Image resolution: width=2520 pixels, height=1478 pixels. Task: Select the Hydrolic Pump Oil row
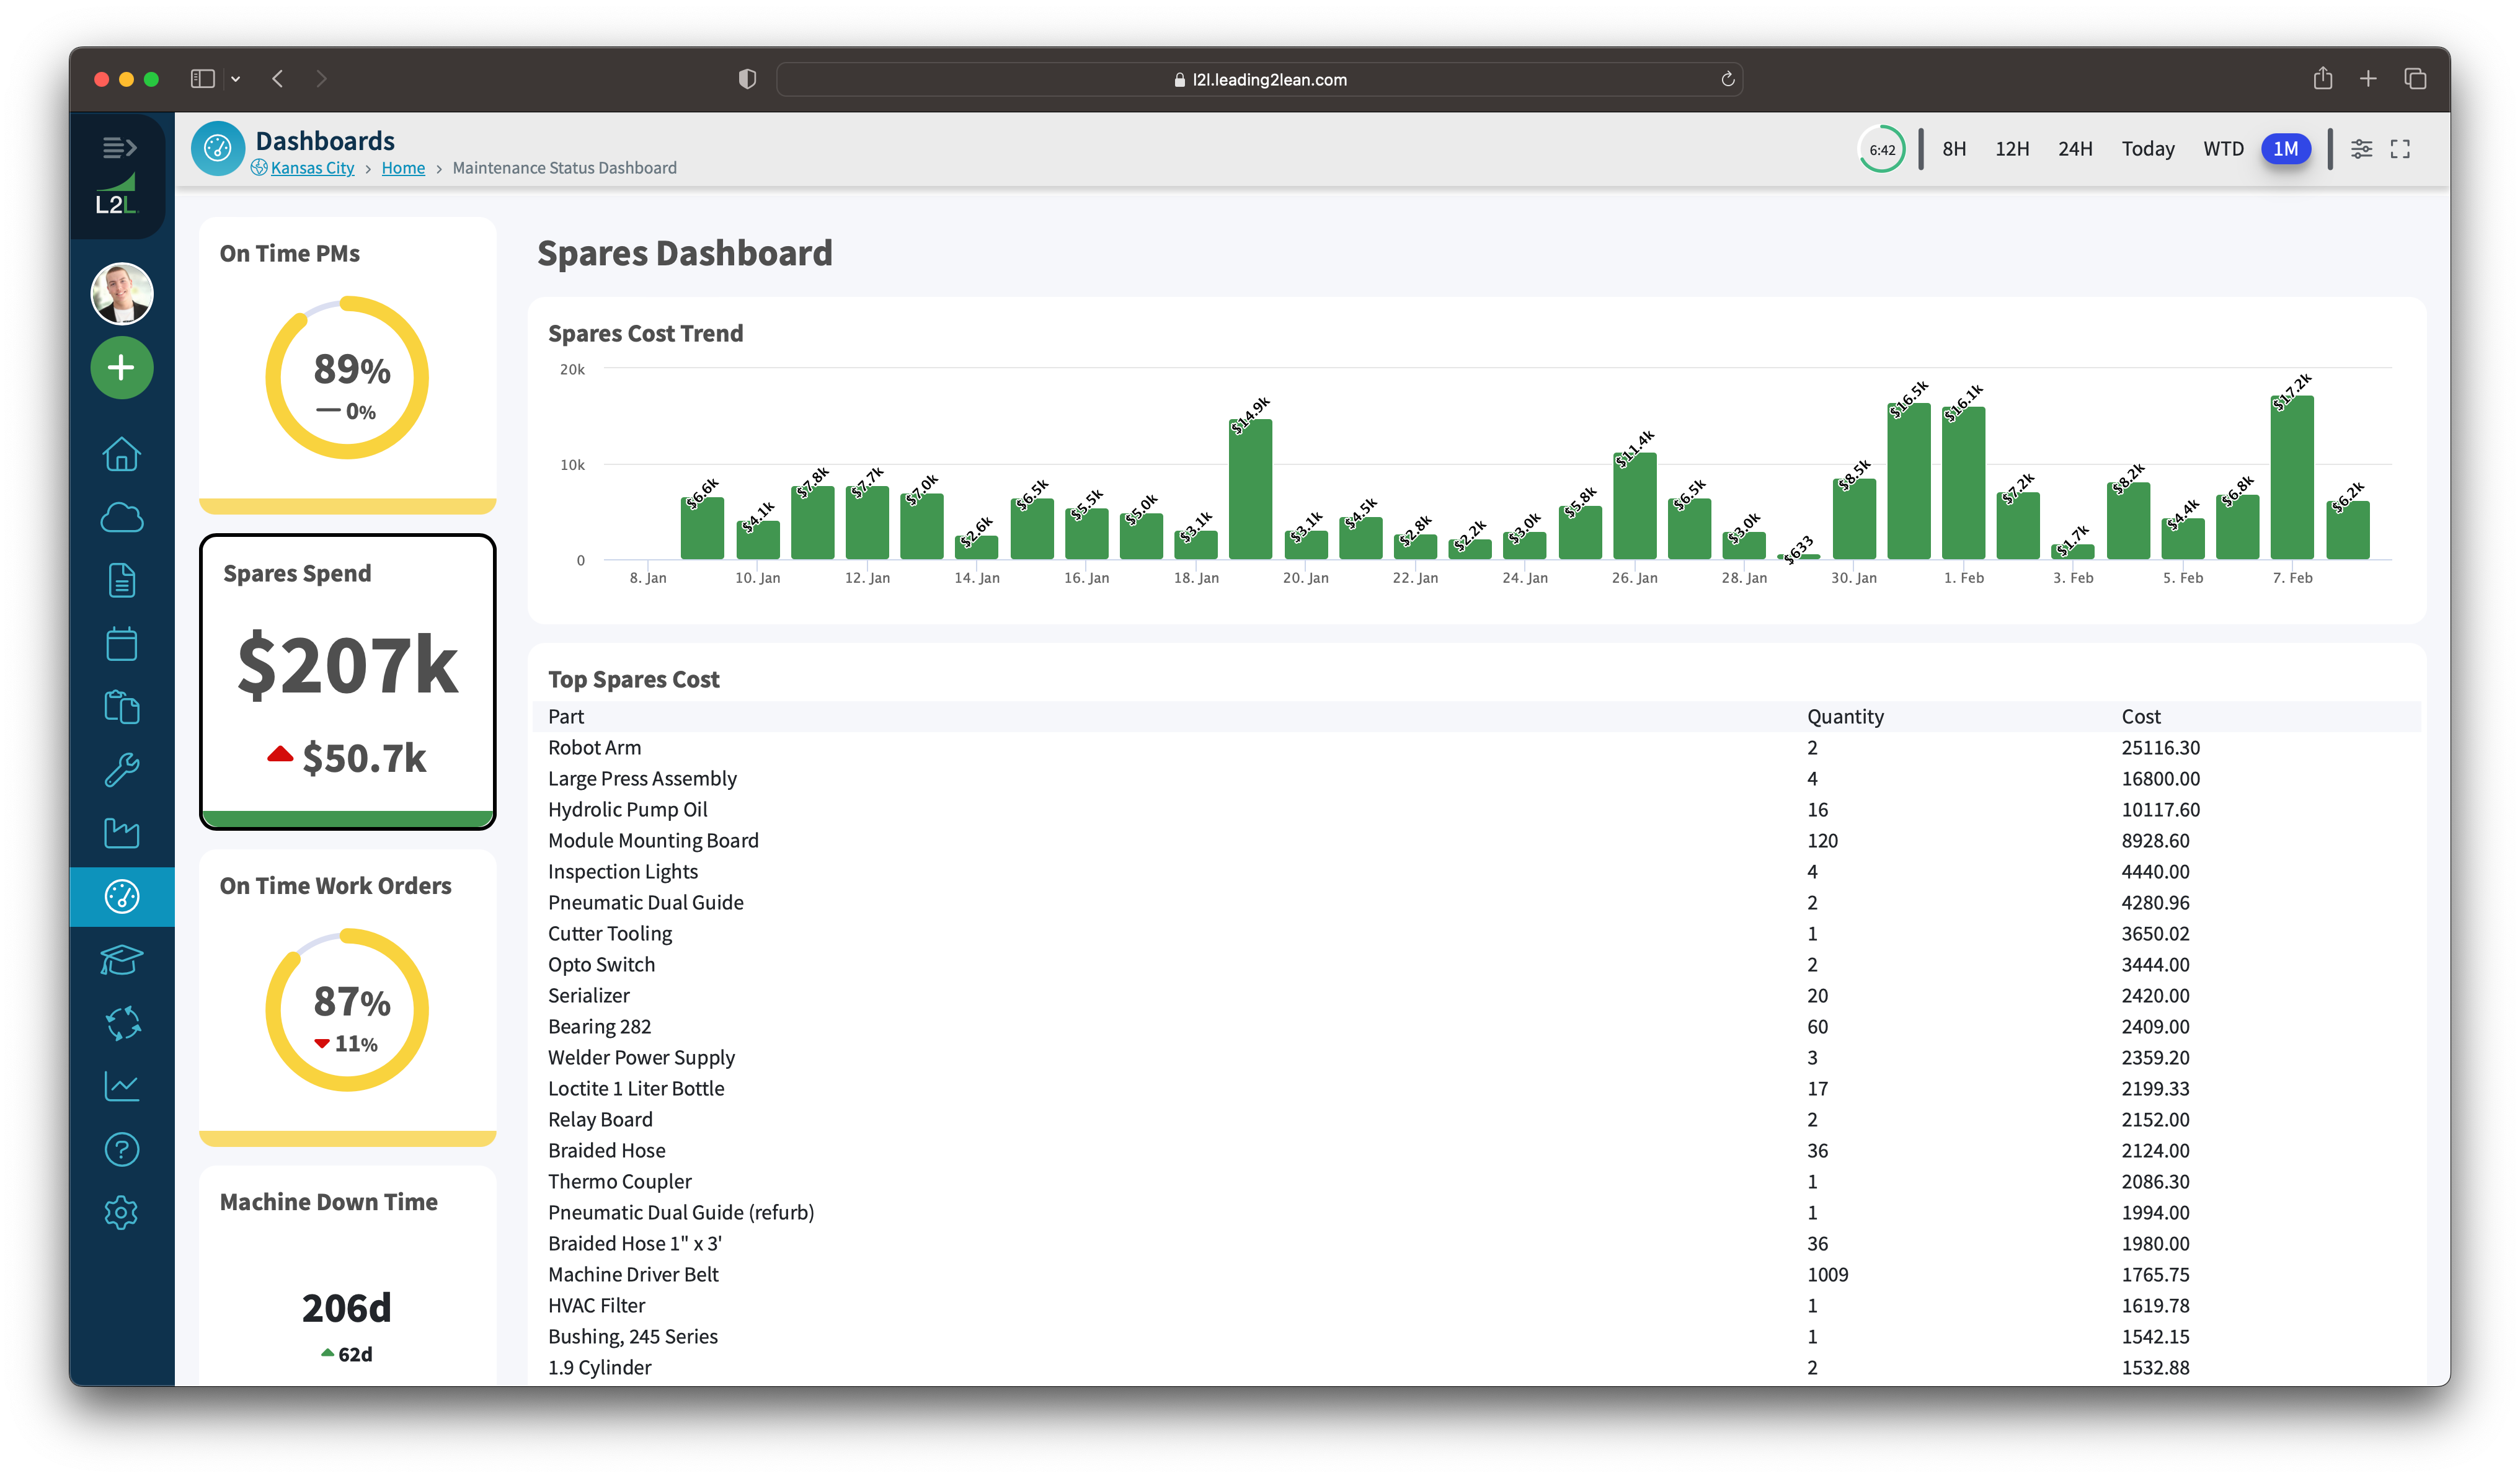[1476, 809]
